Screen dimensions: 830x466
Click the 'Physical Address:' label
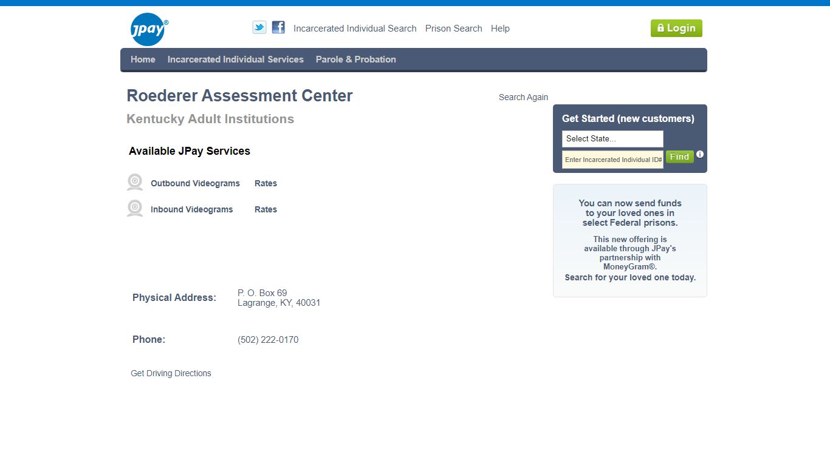pos(174,297)
